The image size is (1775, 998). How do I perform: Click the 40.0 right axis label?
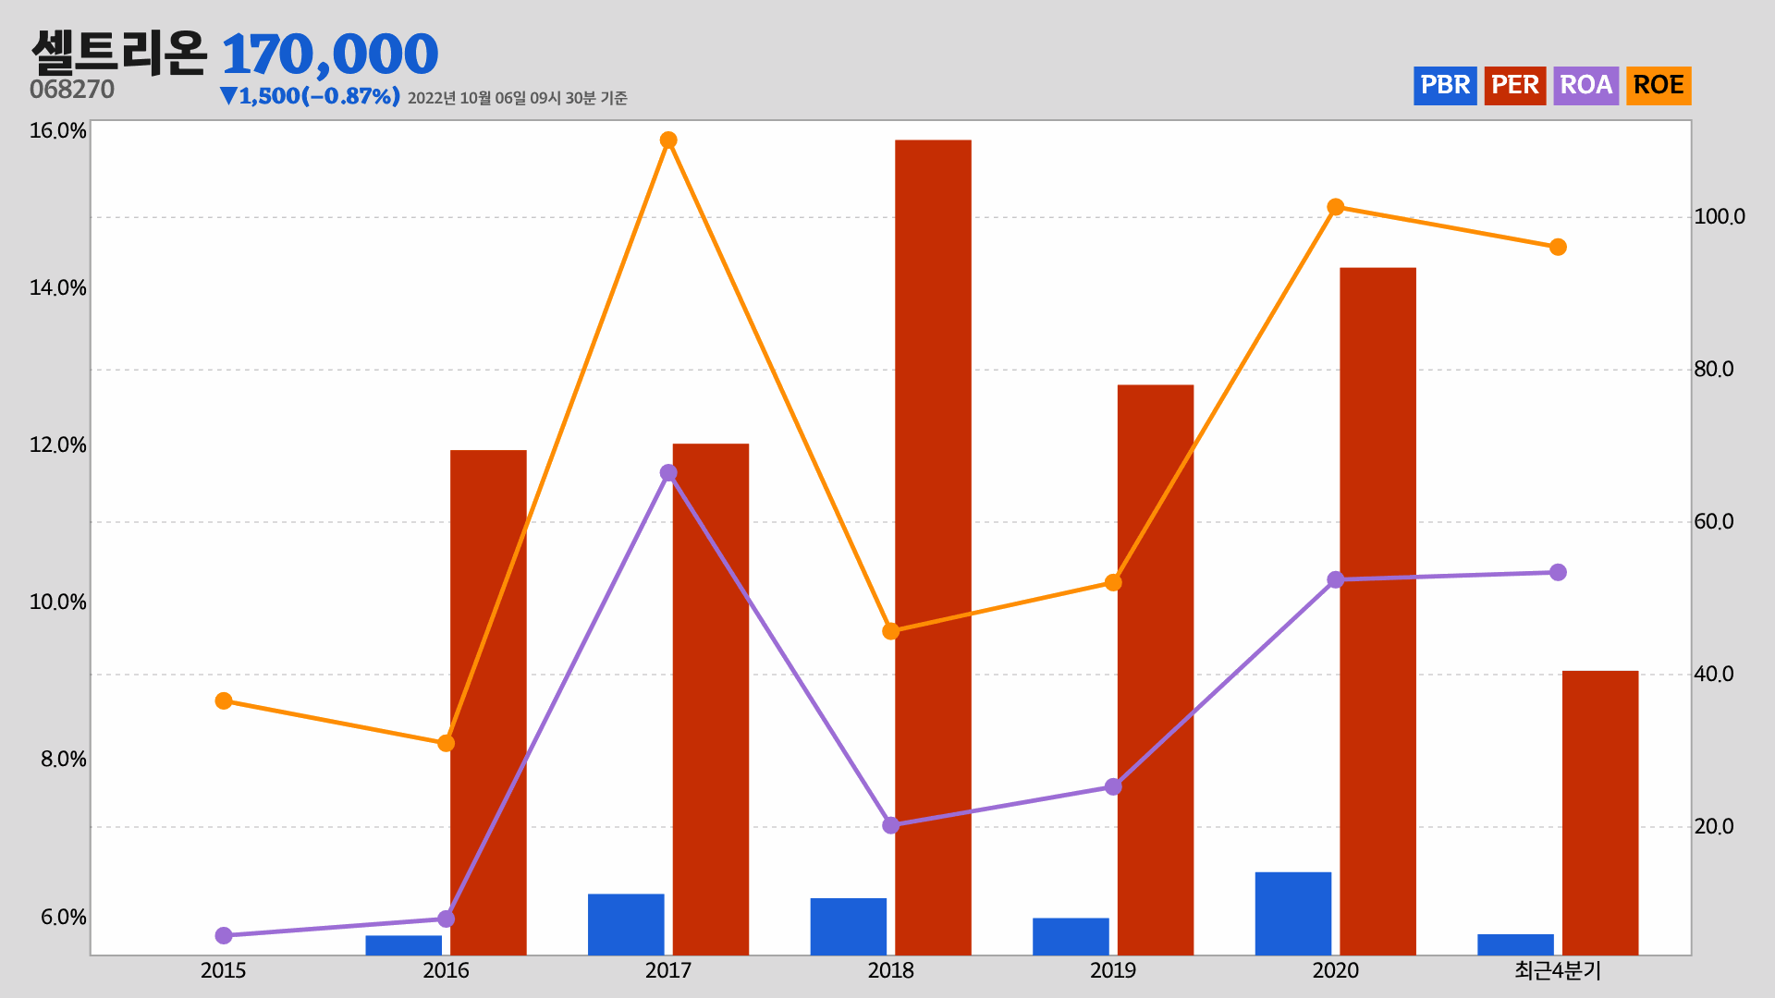pyautogui.click(x=1714, y=674)
